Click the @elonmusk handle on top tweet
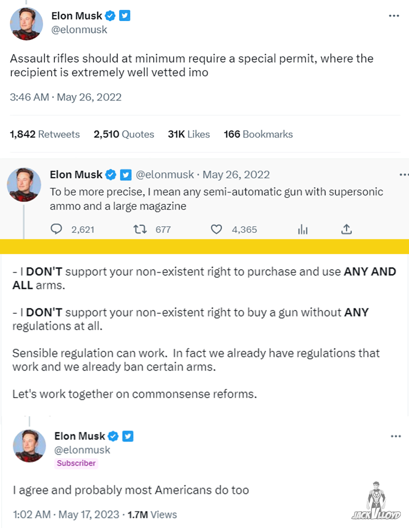409x528 pixels. point(79,30)
